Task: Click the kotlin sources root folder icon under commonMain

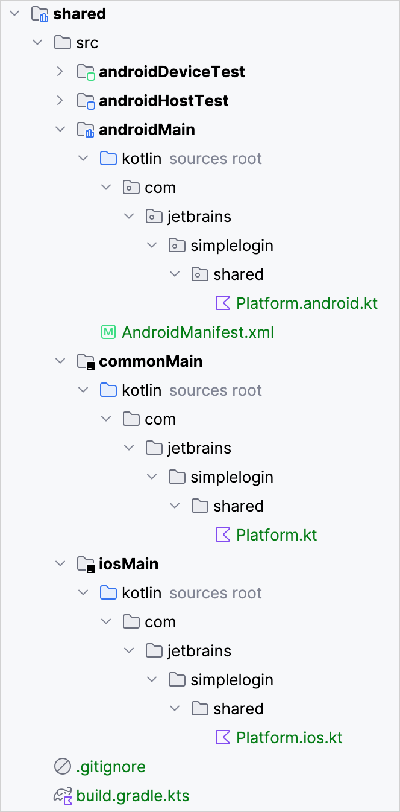Action: (108, 390)
